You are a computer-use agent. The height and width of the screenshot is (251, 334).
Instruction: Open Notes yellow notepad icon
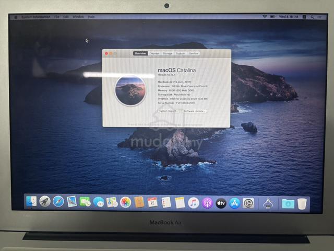[x=180, y=202]
